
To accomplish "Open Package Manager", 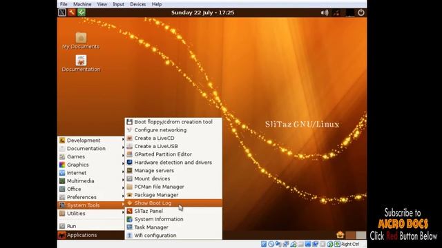I will tap(173, 195).
